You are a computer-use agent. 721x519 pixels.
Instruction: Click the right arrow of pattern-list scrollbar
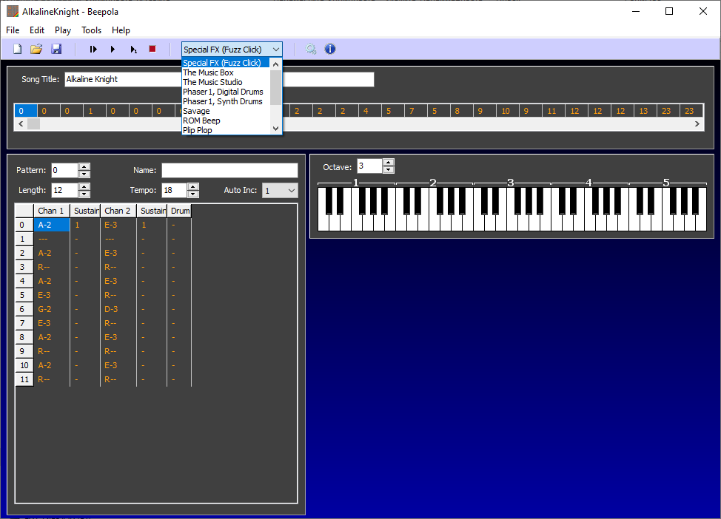tap(697, 124)
